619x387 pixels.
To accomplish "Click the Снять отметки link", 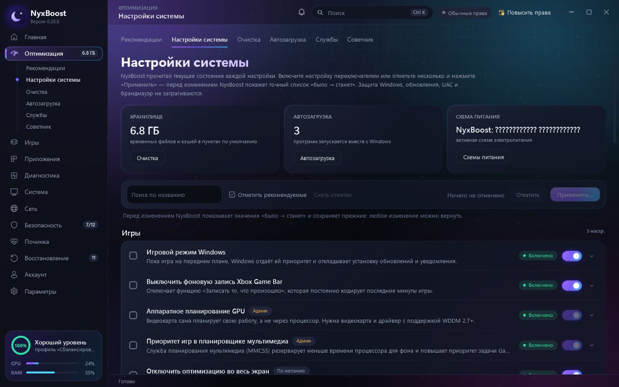I will 333,195.
